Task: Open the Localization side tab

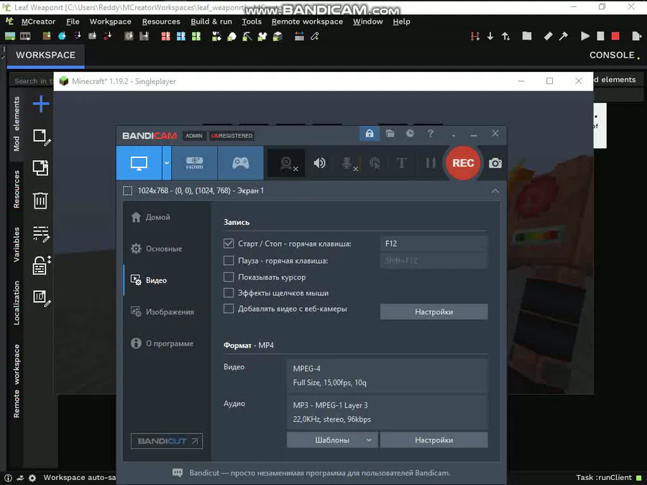Action: point(17,302)
